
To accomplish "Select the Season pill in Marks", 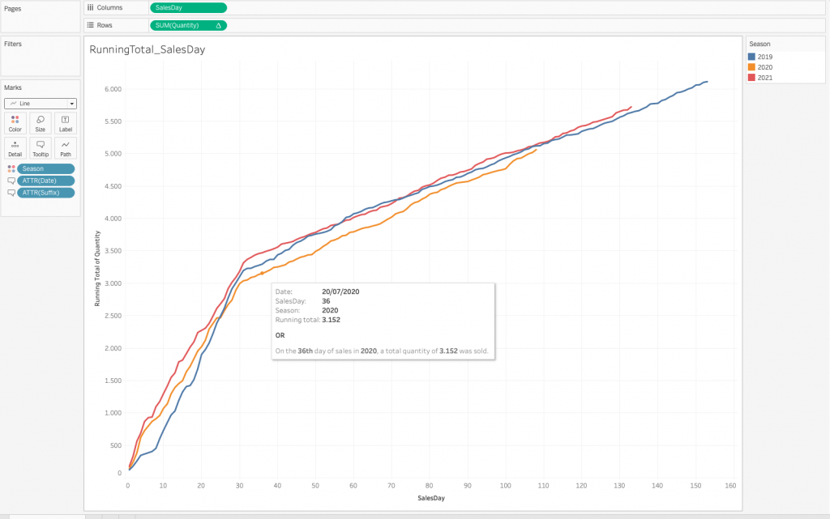I will tap(46, 168).
